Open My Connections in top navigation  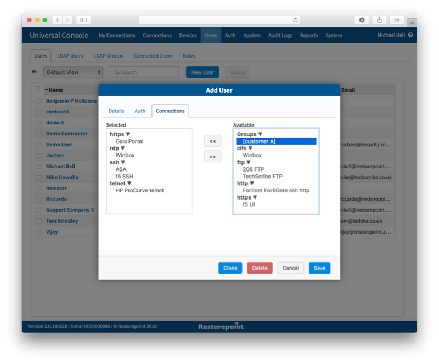click(x=117, y=35)
